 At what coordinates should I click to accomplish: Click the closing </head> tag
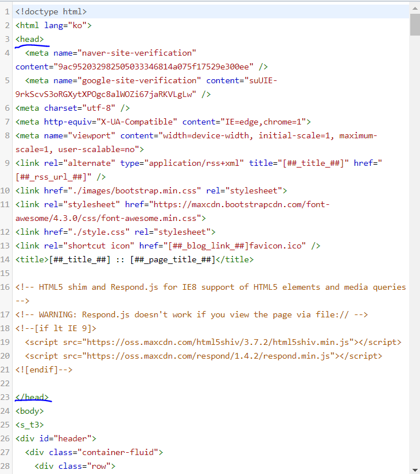coord(32,397)
